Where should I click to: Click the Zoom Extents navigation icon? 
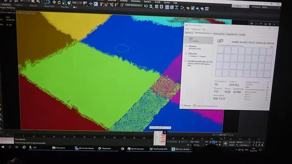[260, 143]
